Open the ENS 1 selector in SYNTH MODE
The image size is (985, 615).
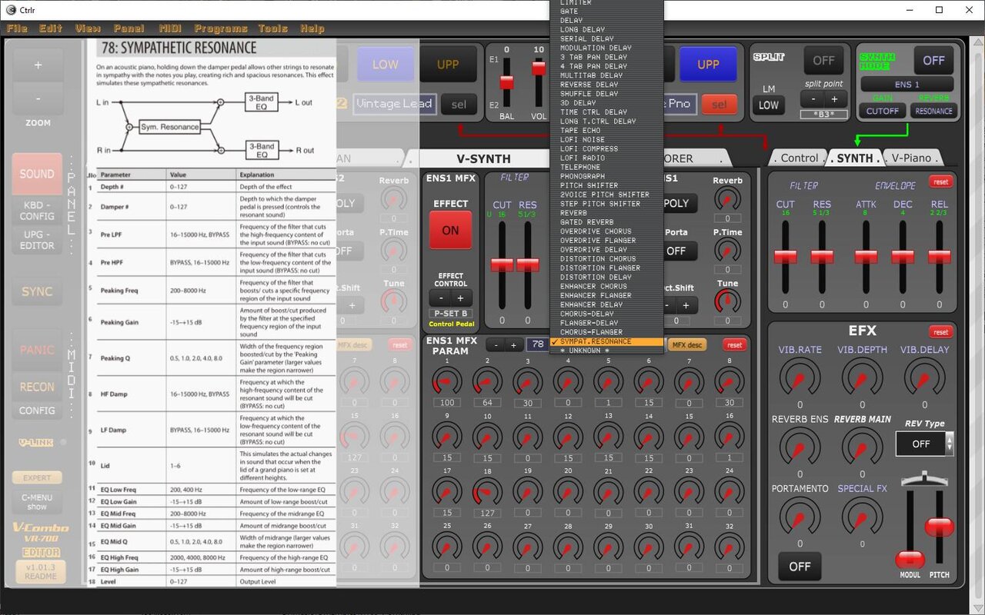(x=907, y=85)
